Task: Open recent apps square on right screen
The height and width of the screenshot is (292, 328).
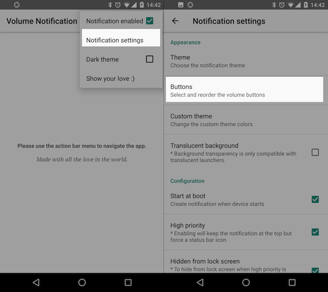Action: tap(292, 282)
